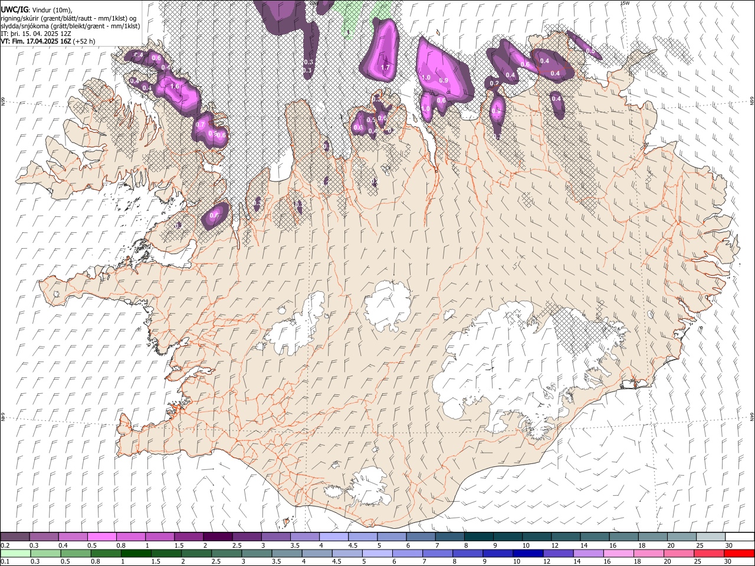The width and height of the screenshot is (755, 566).
Task: Select the darkest green 1 rain legend swatch
Action: (x=136, y=554)
